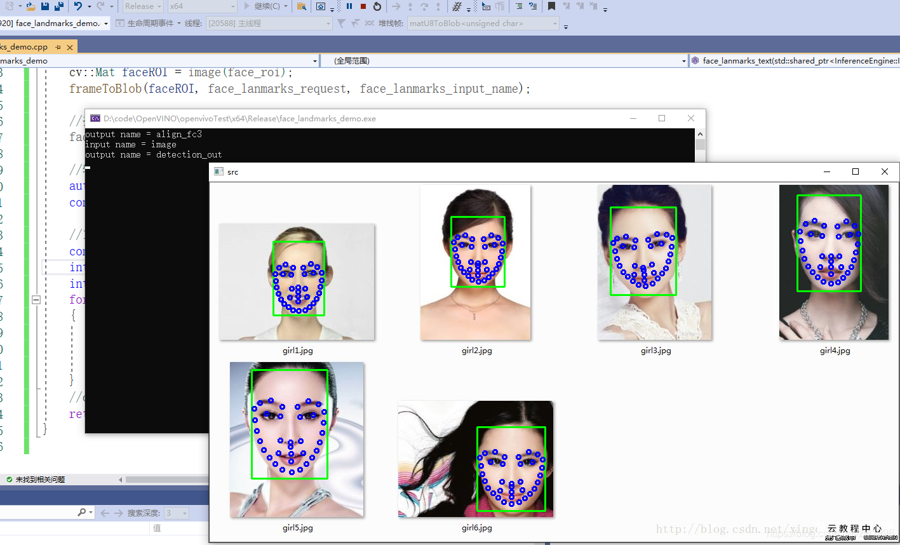The width and height of the screenshot is (900, 545).
Task: Click console line 'input name = image'
Action: [131, 144]
